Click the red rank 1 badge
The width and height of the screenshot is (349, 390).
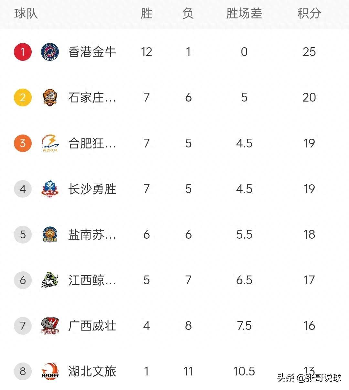tap(23, 52)
